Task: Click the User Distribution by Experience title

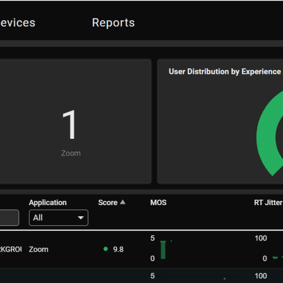Action: pos(224,72)
